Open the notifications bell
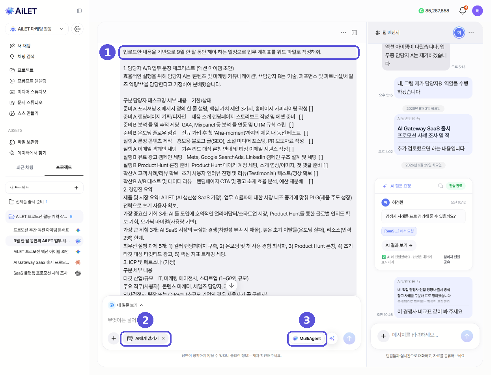 (463, 11)
